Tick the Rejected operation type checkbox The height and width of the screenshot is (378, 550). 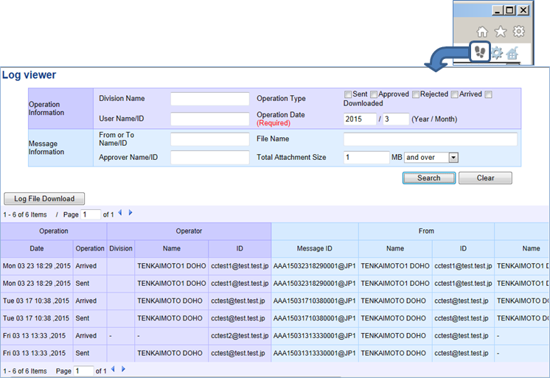click(x=416, y=94)
